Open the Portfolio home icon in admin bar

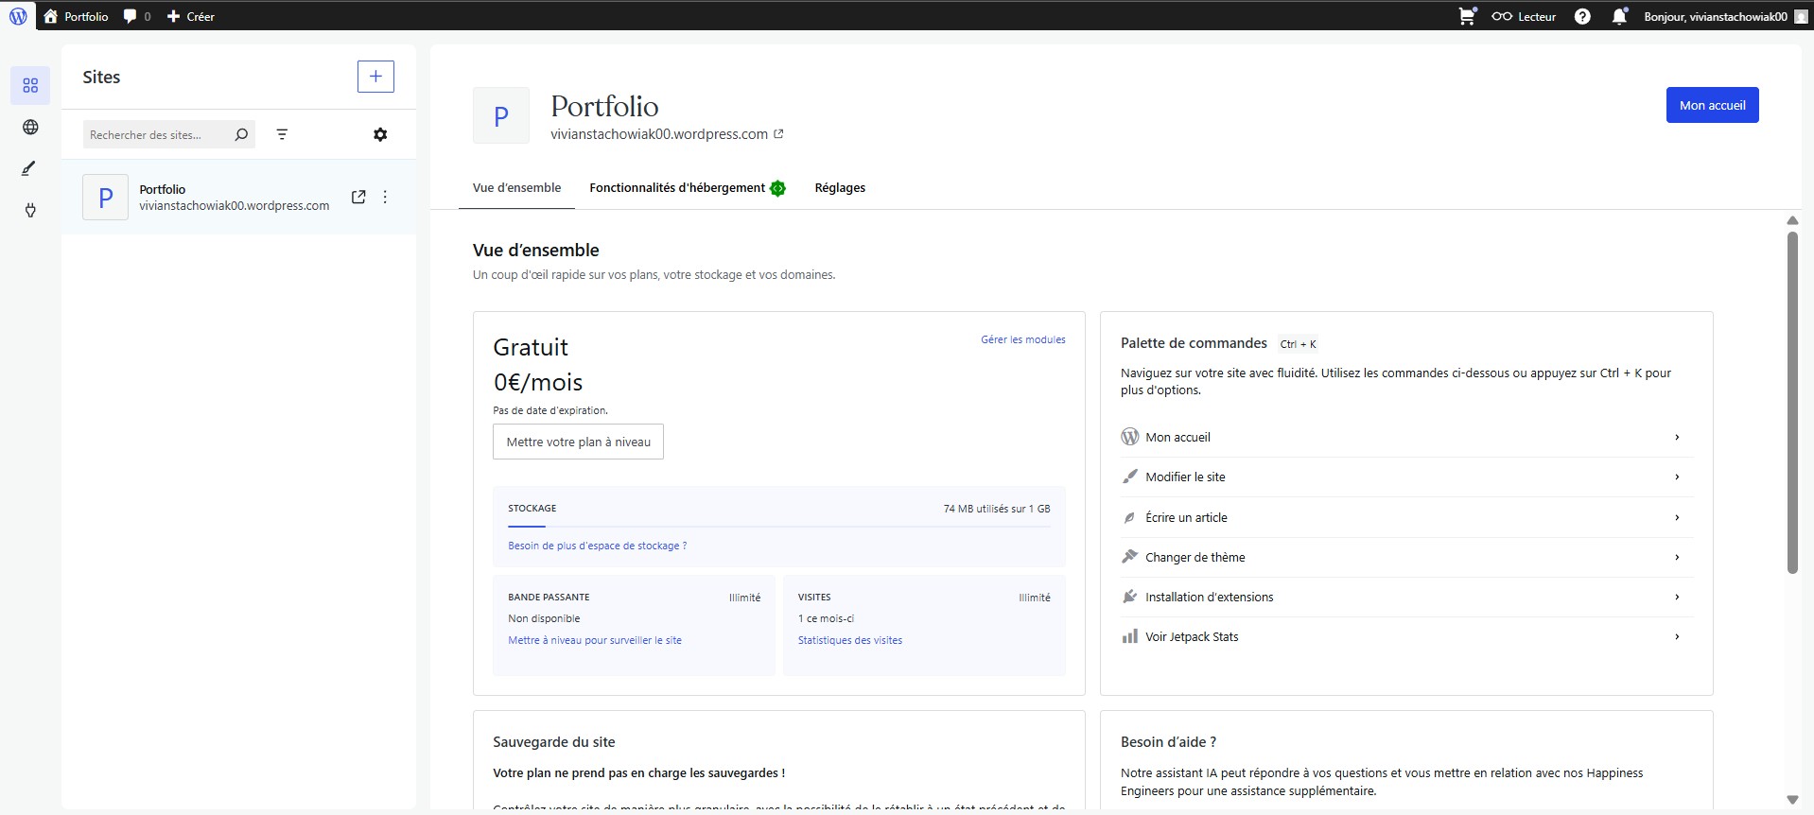[51, 16]
